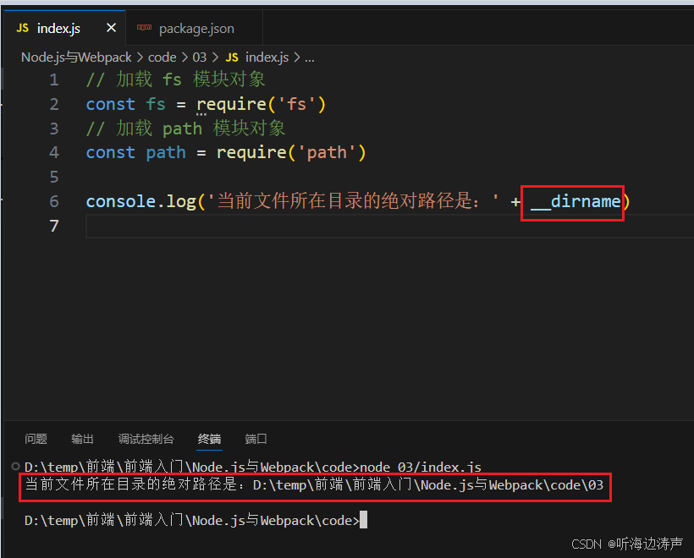The width and height of the screenshot is (694, 558).
Task: Open the 调试控制台 panel
Action: (x=146, y=439)
